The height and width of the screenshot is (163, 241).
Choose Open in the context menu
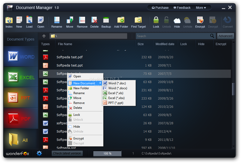85,76
